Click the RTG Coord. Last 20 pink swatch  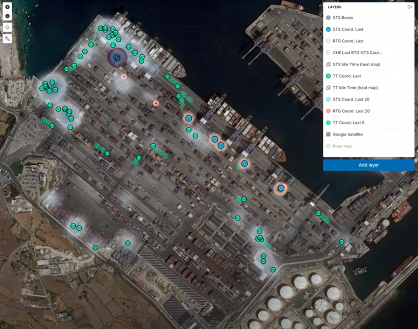pos(328,111)
